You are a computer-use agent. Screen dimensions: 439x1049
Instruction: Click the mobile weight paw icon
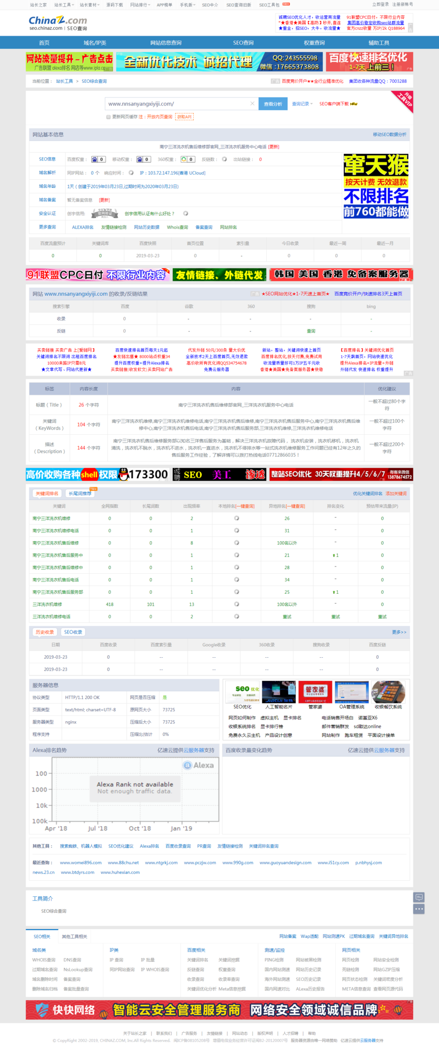(140, 159)
